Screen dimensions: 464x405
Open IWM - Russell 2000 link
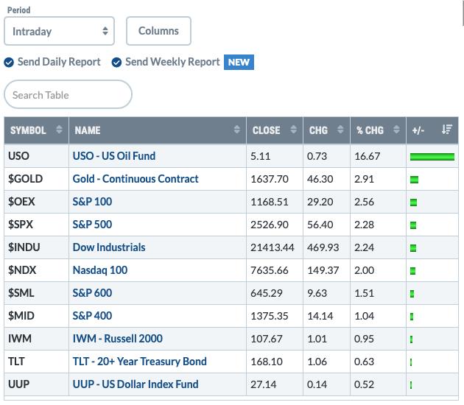click(118, 339)
